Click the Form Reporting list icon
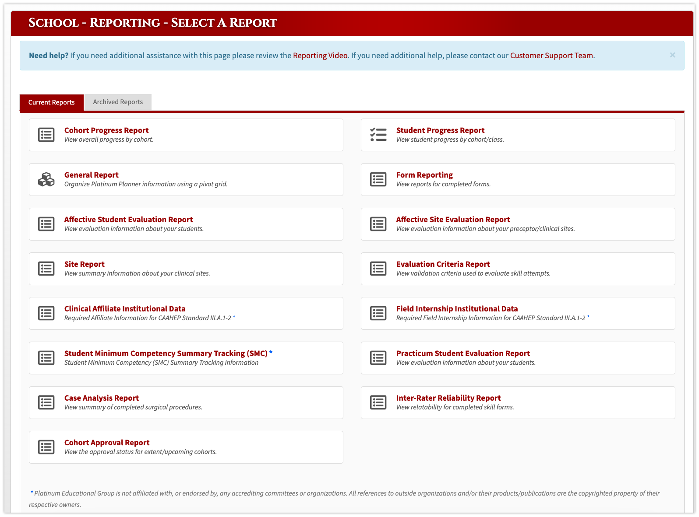The image size is (699, 517). (x=378, y=179)
